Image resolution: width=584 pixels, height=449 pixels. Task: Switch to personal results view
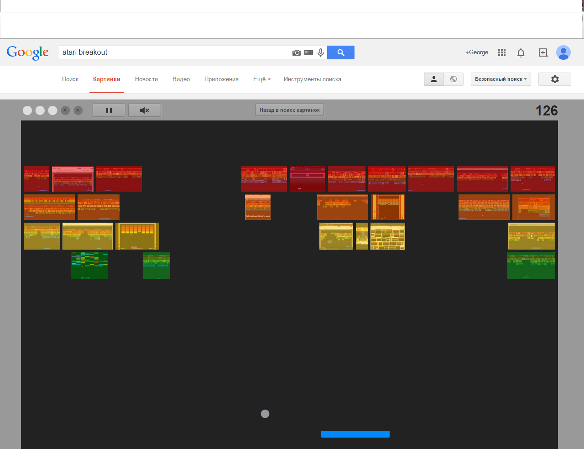(434, 79)
